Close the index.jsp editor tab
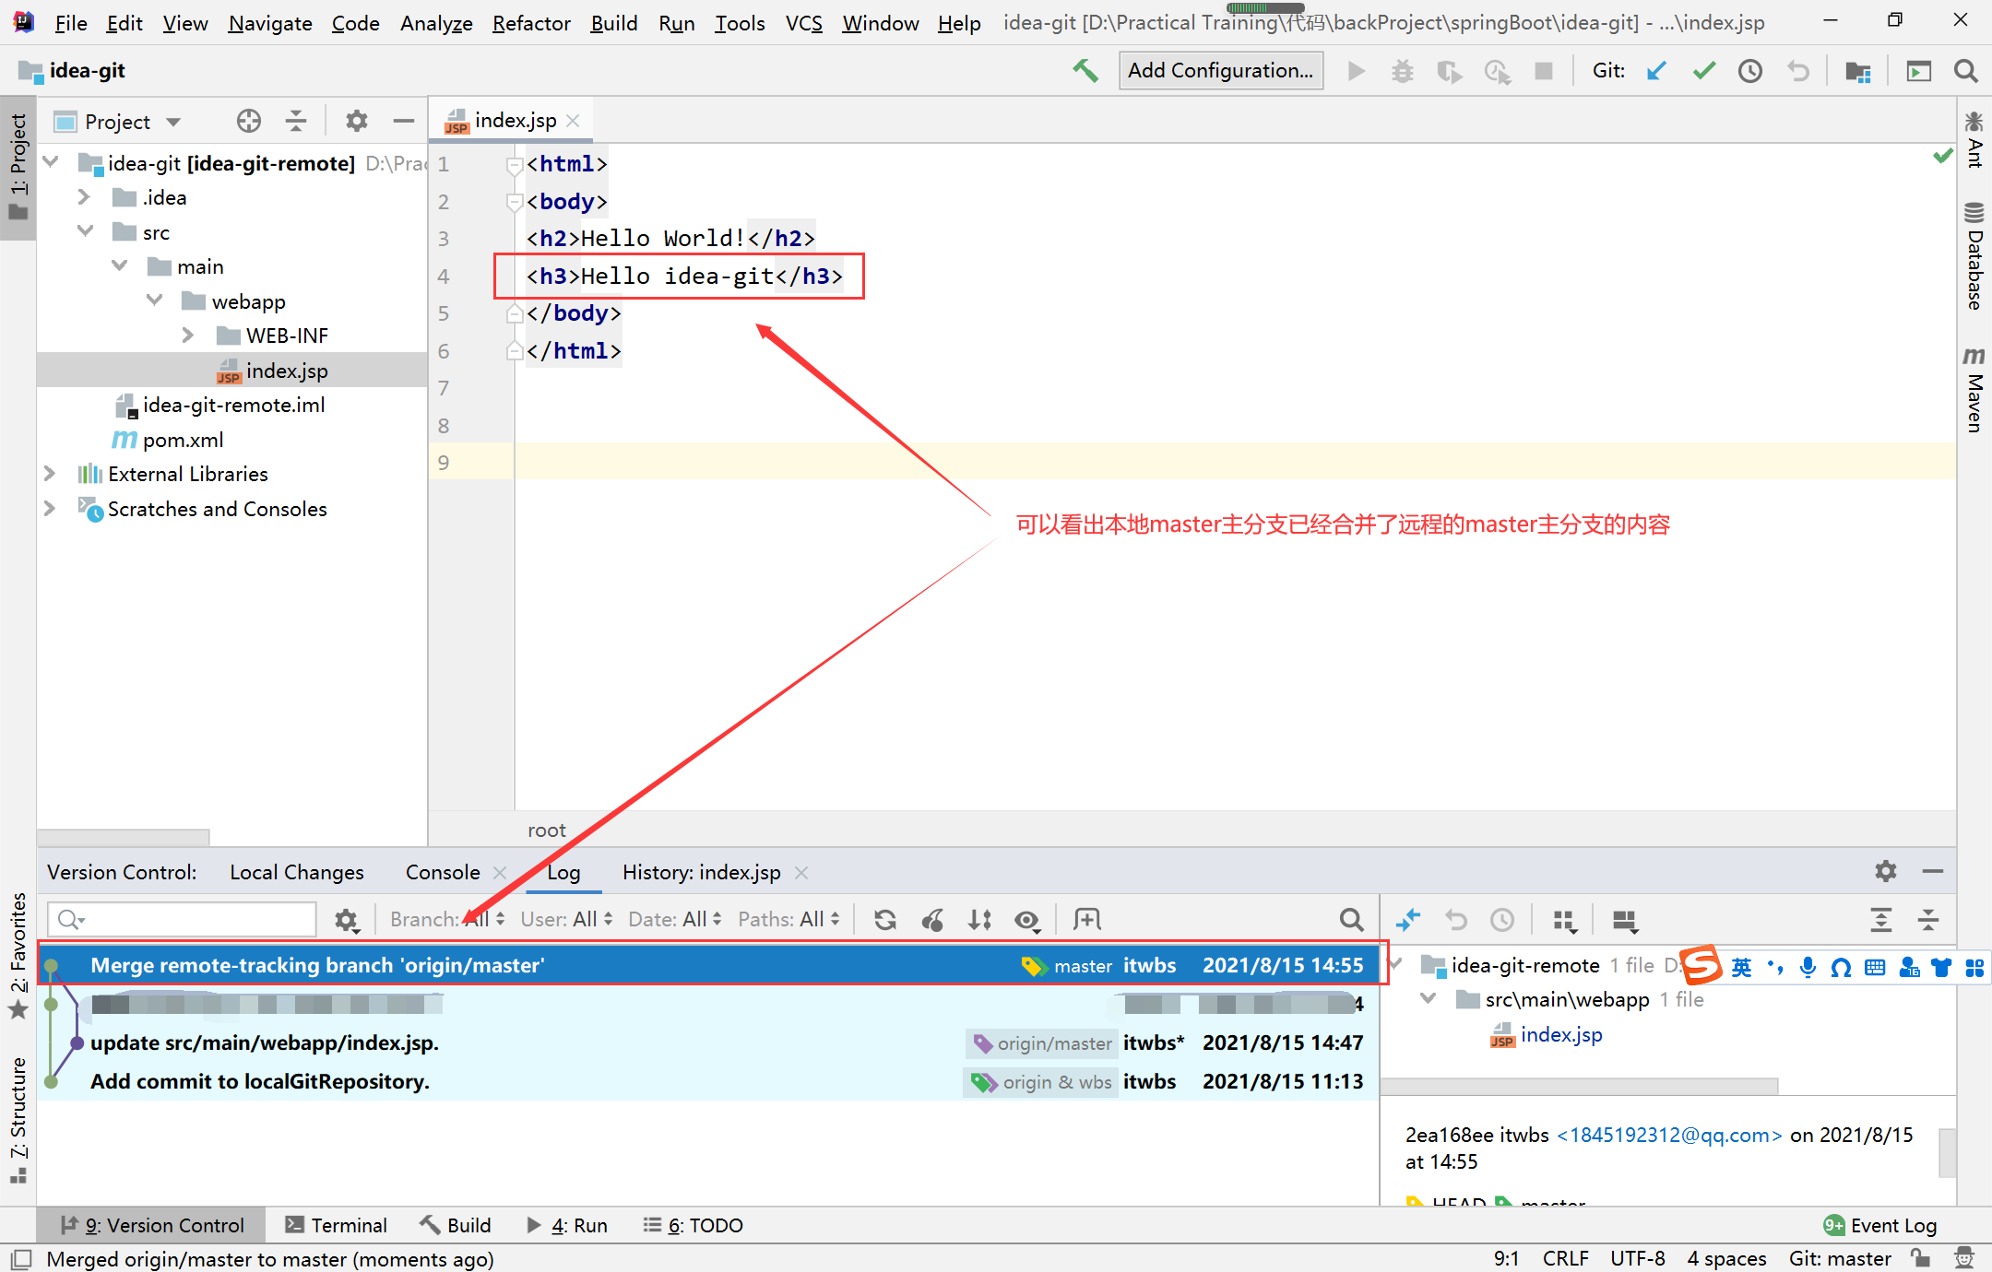1992x1272 pixels. coord(573,121)
